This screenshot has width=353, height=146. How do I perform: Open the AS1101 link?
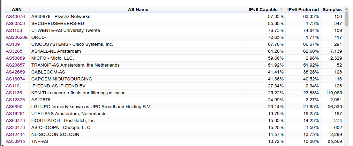point(14,86)
